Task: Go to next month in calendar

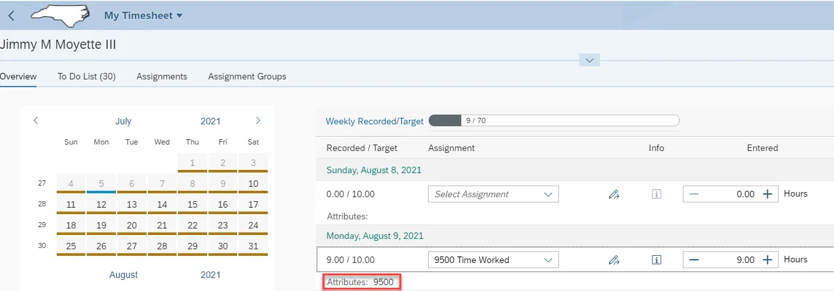Action: (x=258, y=120)
